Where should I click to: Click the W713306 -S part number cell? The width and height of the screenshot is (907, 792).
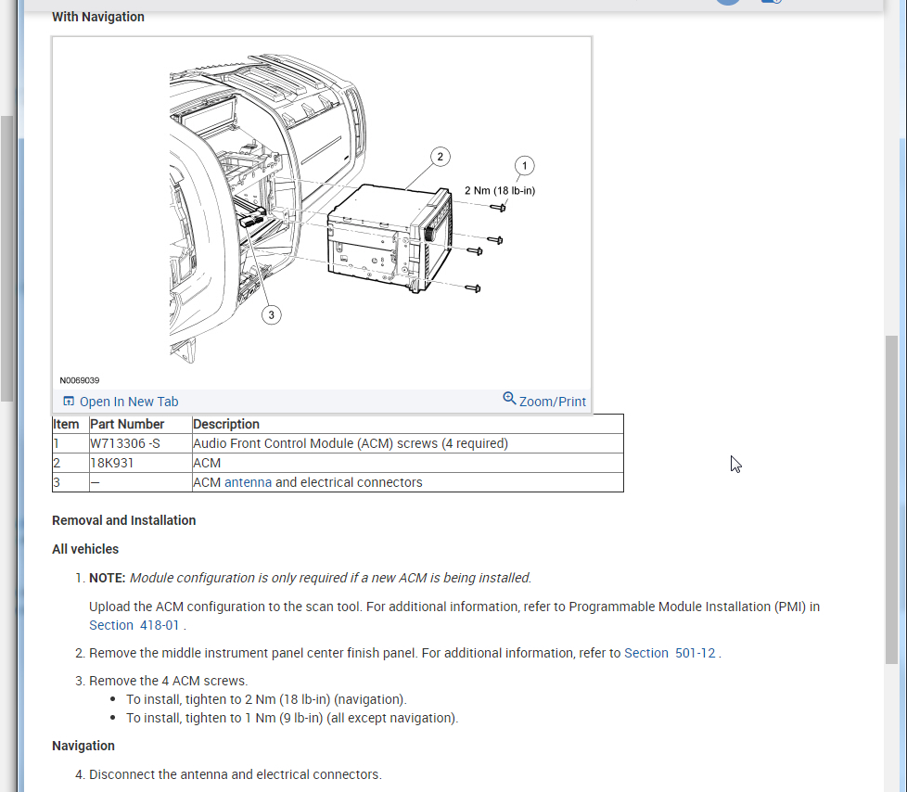tap(125, 443)
